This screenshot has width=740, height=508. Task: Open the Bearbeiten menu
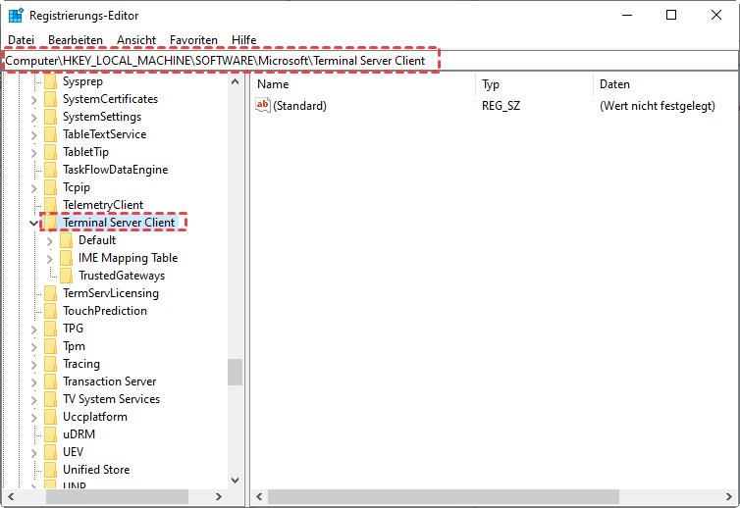tap(76, 40)
